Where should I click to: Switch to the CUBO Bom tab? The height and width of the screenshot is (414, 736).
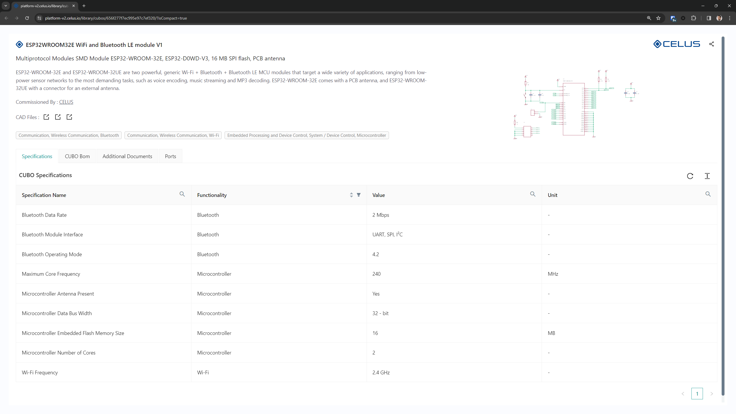click(77, 156)
